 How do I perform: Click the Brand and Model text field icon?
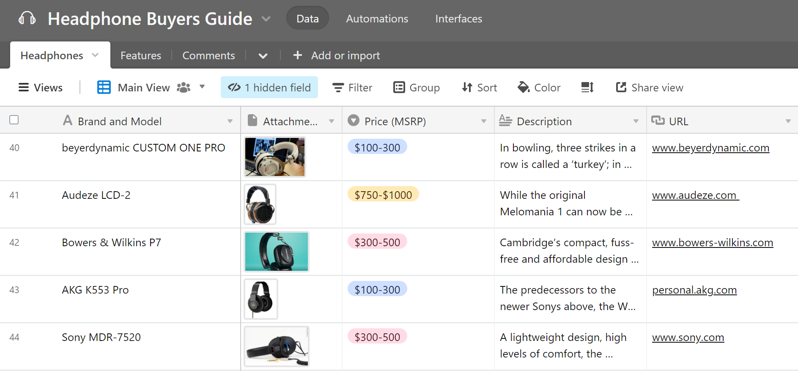(x=68, y=120)
